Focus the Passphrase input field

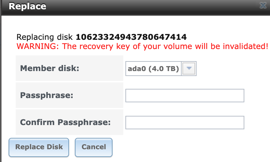click(185, 96)
